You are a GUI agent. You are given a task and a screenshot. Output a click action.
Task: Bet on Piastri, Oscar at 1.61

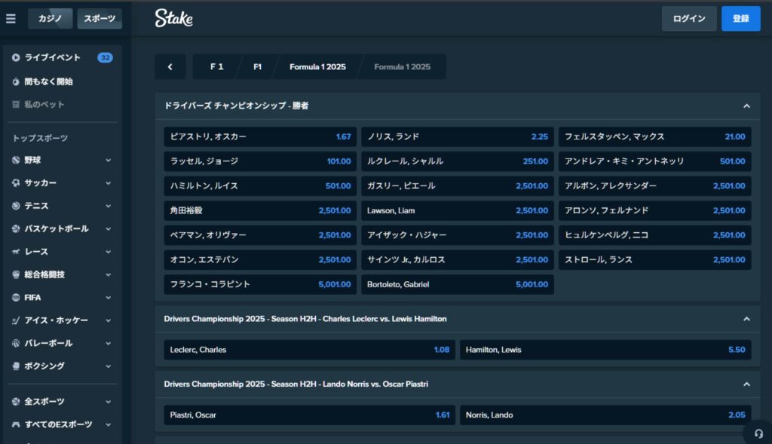[x=309, y=415]
